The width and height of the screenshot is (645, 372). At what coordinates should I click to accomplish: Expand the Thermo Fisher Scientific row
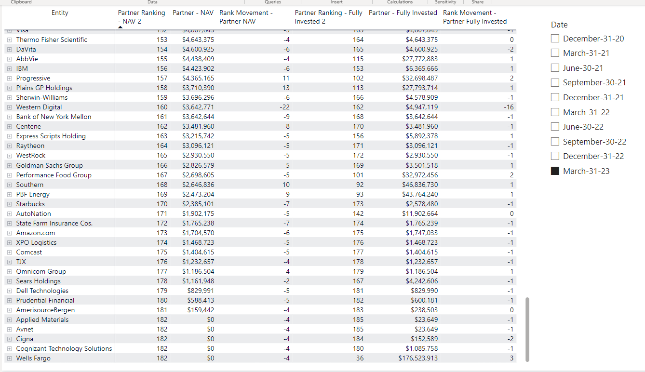(x=9, y=40)
